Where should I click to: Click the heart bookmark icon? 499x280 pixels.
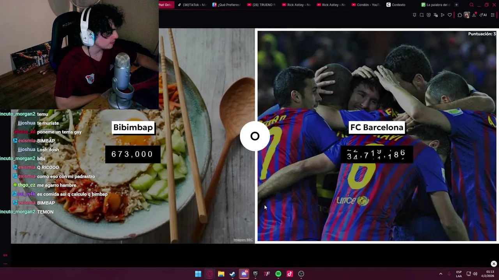pos(449,15)
